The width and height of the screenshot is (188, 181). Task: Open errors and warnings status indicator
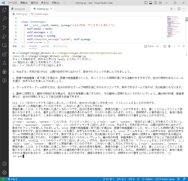12,179
